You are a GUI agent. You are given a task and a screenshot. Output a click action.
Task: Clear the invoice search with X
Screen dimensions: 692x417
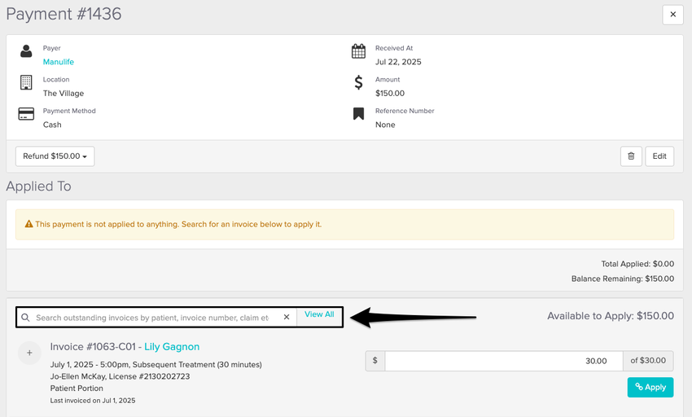point(287,317)
